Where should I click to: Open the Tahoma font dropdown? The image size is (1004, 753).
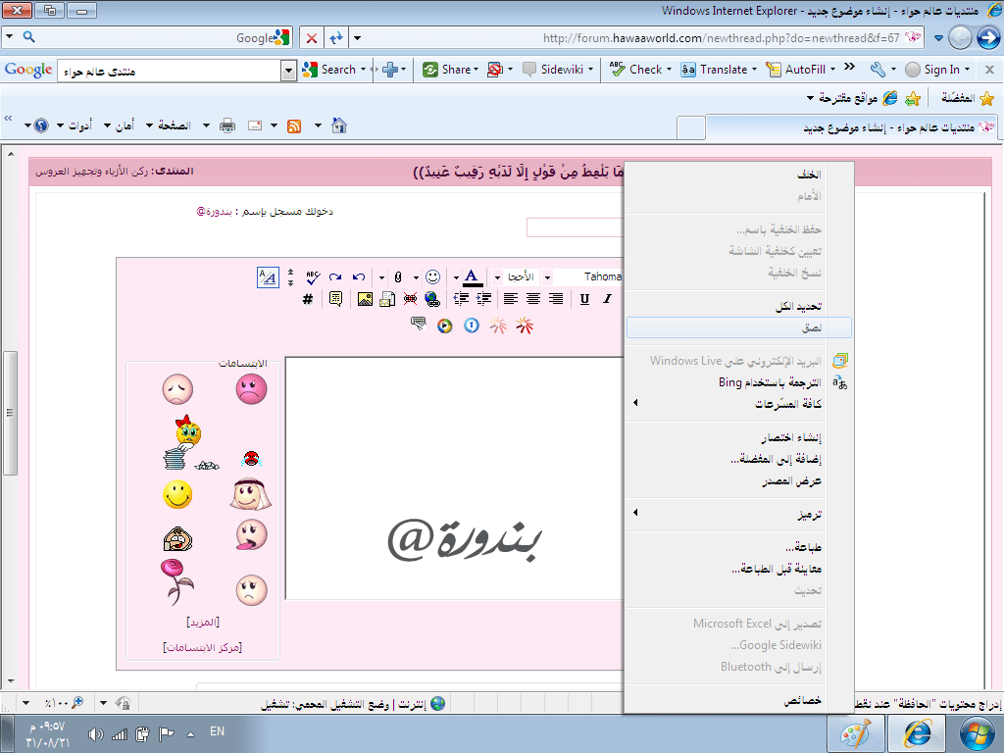547,277
